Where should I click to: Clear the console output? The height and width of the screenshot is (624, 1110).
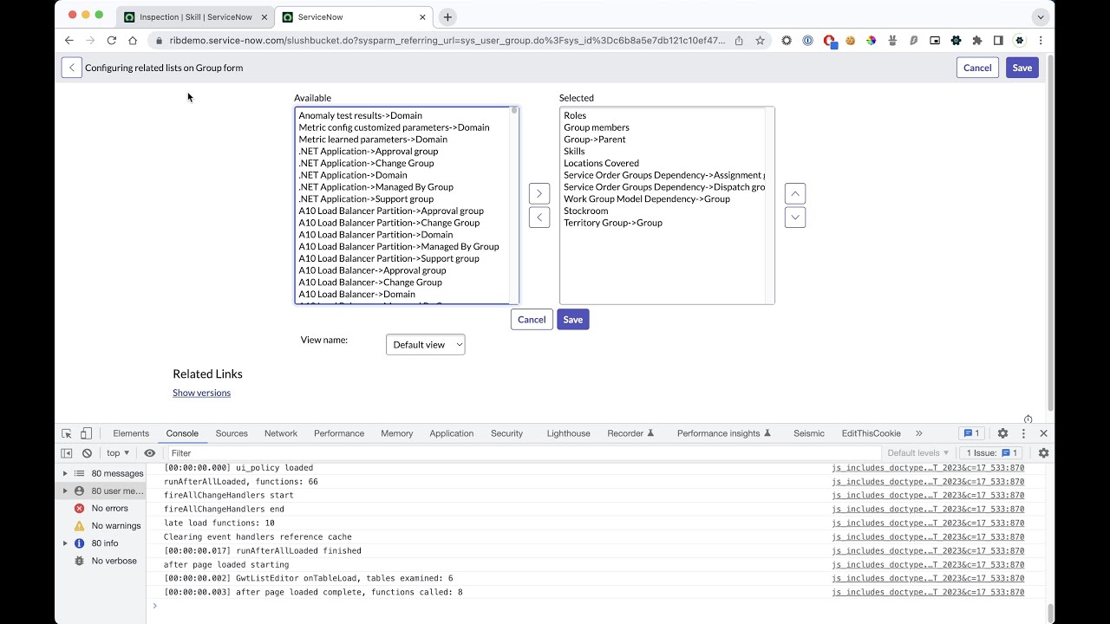coord(87,453)
